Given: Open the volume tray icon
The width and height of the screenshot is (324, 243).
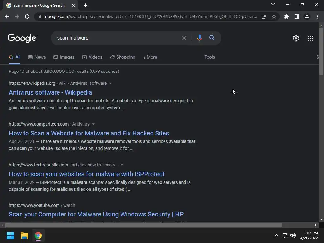Looking at the screenshot, I should [293, 235].
